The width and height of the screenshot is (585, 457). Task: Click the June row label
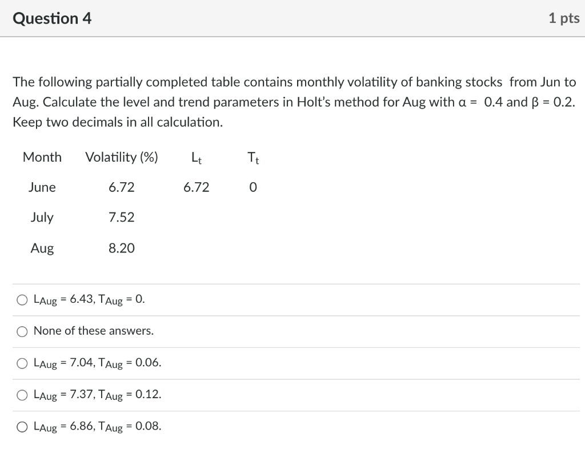pos(42,187)
